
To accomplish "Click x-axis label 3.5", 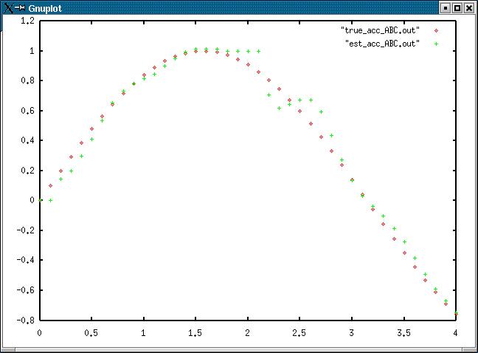I will tap(403, 333).
